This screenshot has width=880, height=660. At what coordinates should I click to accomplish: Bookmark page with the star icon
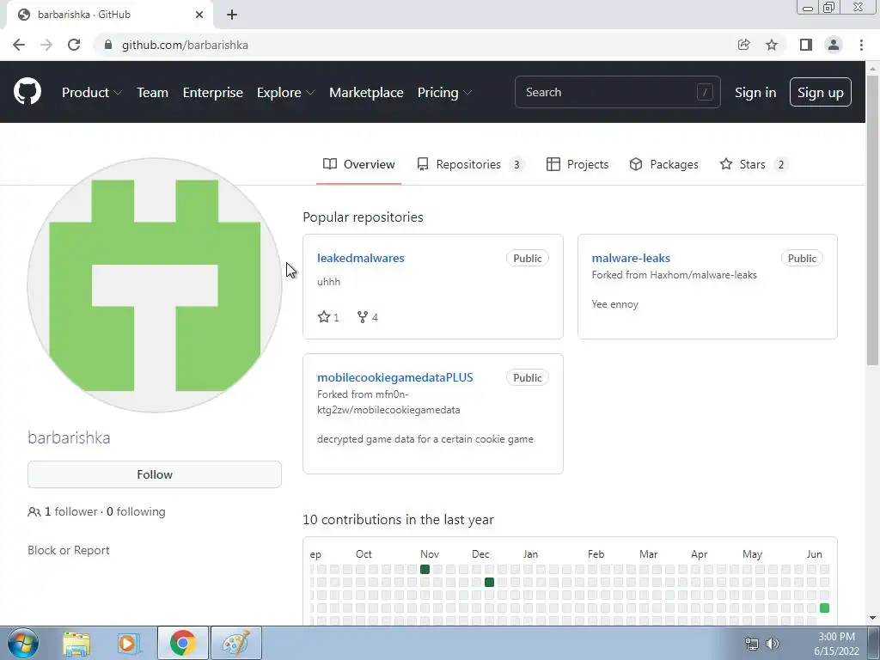coord(772,45)
